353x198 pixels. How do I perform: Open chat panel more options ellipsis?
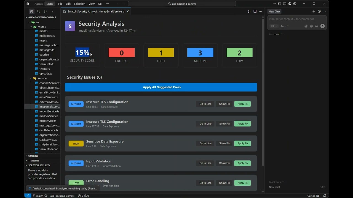(325, 12)
